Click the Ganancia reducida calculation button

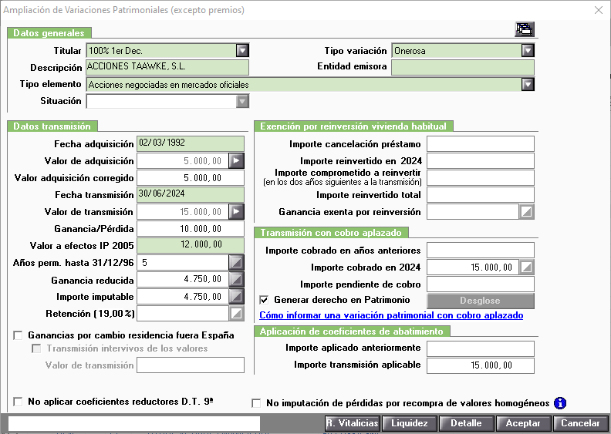point(237,280)
